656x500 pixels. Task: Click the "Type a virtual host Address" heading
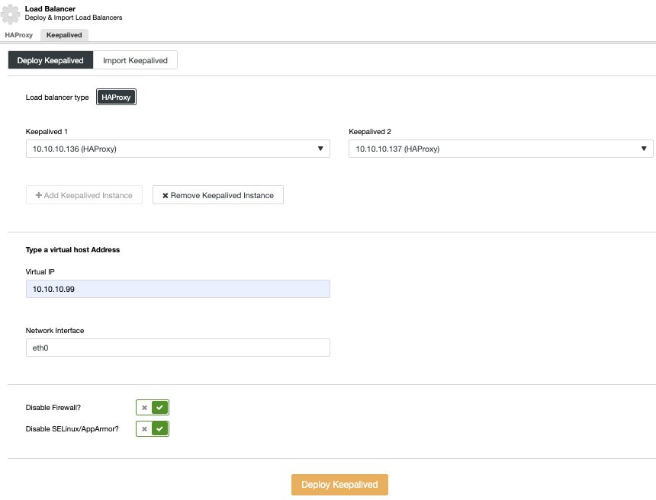[72, 249]
